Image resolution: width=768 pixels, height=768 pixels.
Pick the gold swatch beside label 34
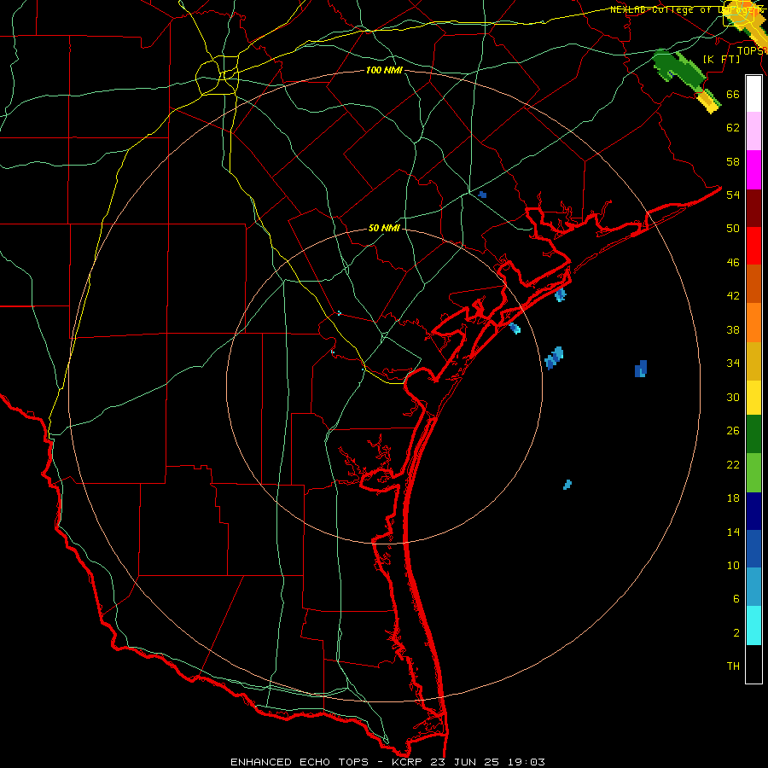point(753,361)
